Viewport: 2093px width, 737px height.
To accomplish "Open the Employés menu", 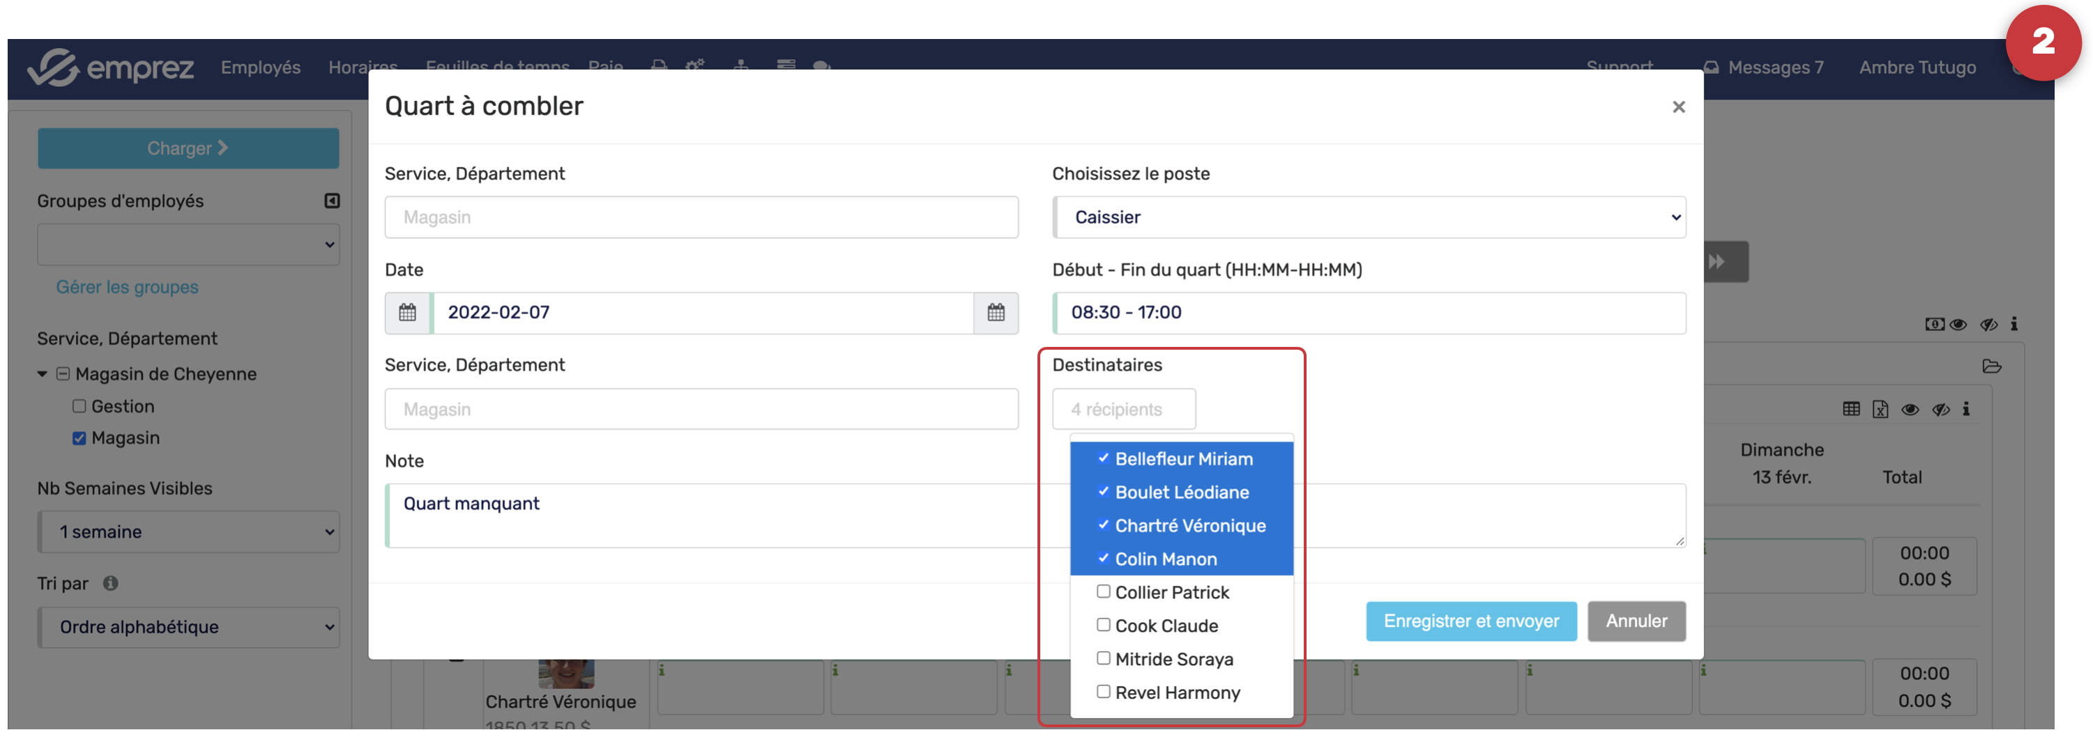I will coord(261,68).
